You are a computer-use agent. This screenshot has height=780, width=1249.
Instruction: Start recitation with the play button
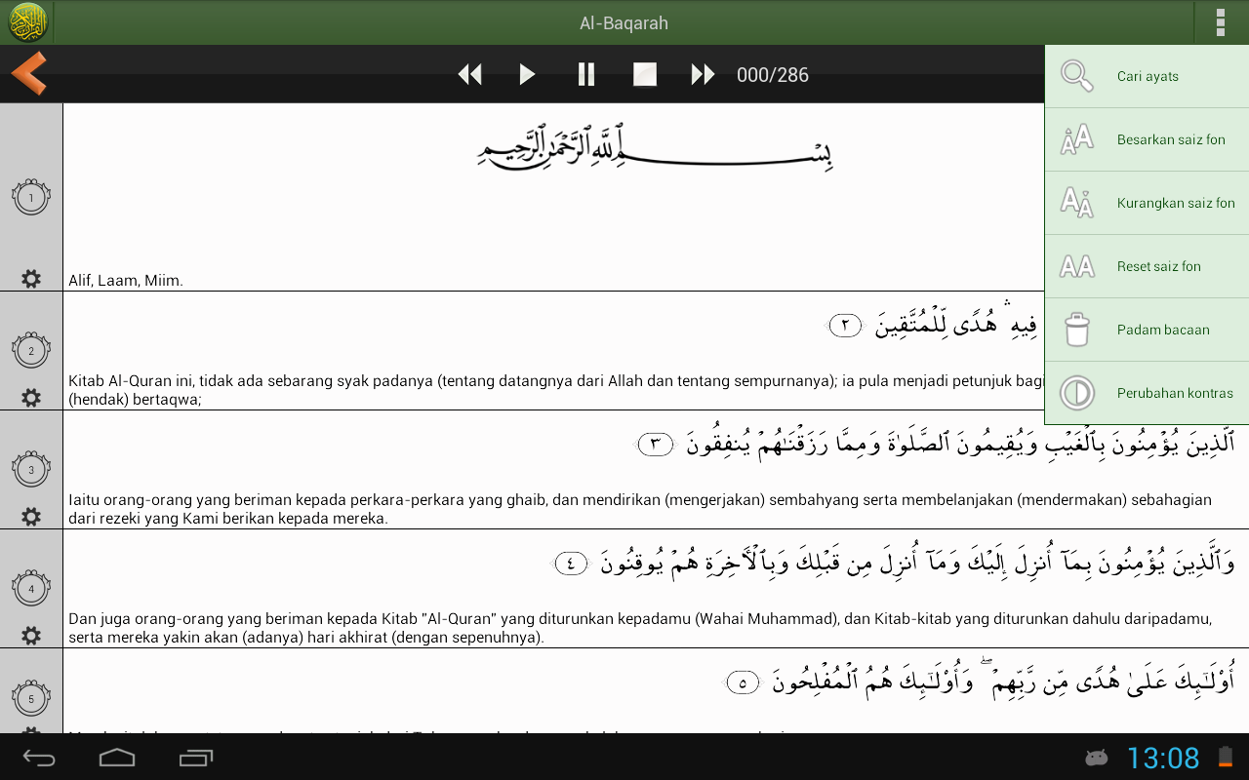point(527,74)
